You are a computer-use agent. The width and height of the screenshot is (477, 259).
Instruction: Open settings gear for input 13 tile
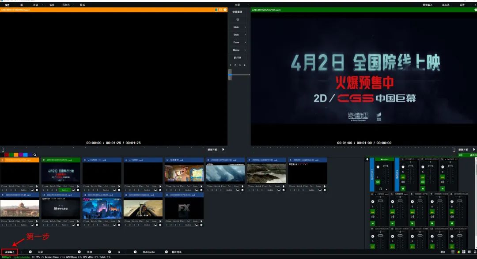pos(201,225)
